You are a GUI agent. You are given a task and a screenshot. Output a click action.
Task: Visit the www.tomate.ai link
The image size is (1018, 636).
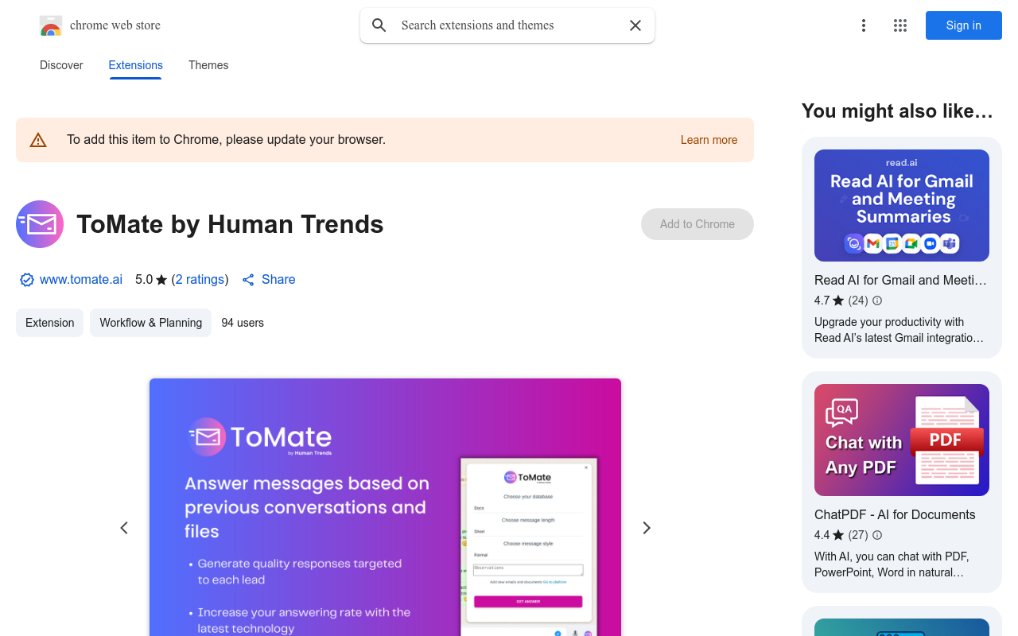click(x=81, y=280)
